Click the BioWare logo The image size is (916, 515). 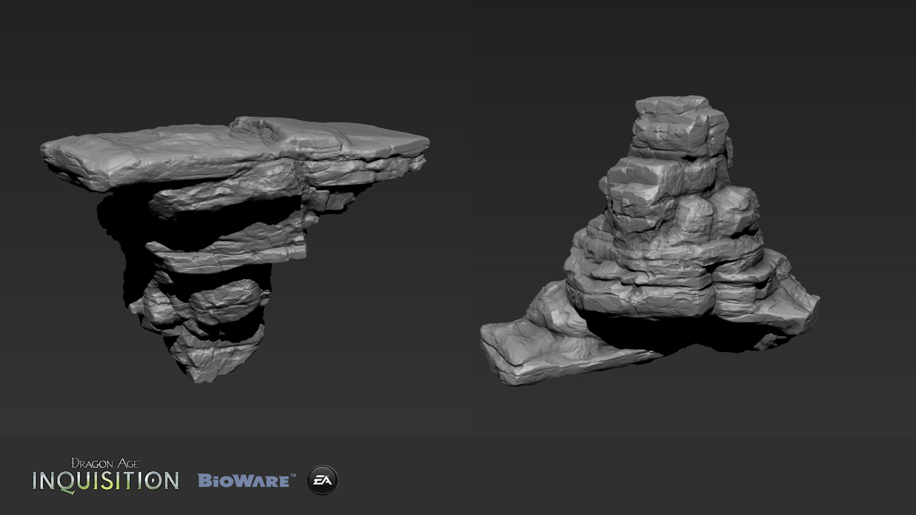click(247, 481)
